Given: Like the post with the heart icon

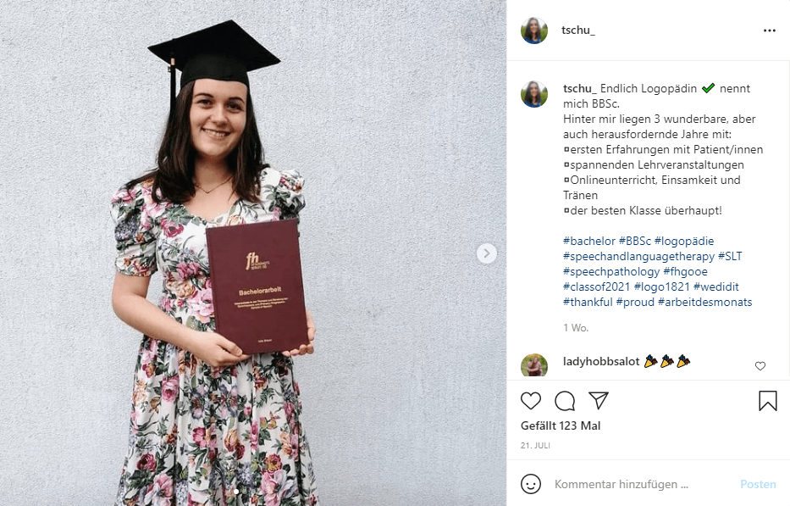Looking at the screenshot, I should click(x=531, y=401).
